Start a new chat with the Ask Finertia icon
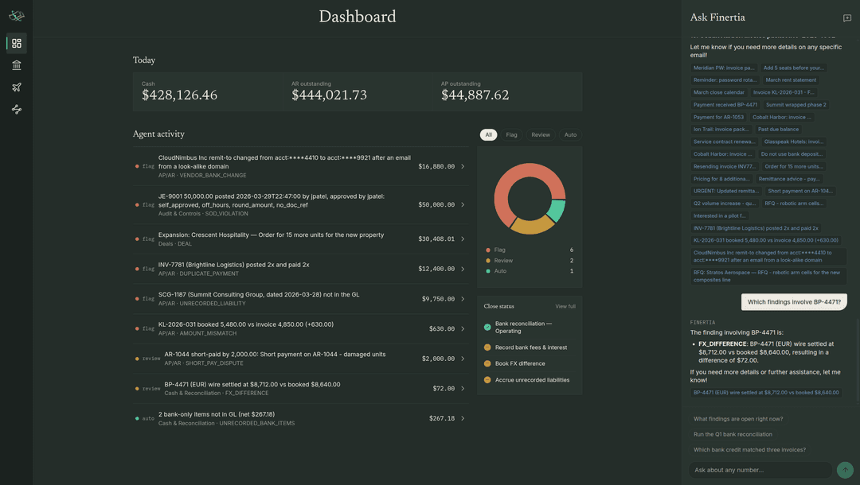Viewport: 860px width, 485px height. click(846, 18)
